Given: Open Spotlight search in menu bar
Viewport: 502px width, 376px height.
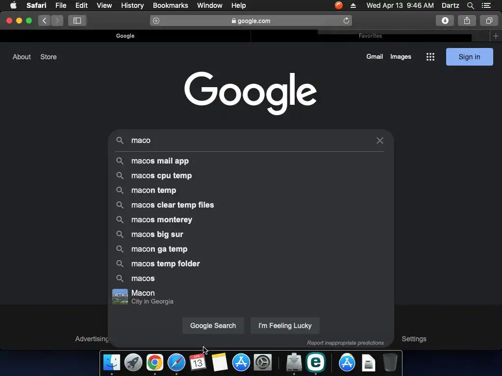Looking at the screenshot, I should (x=470, y=5).
